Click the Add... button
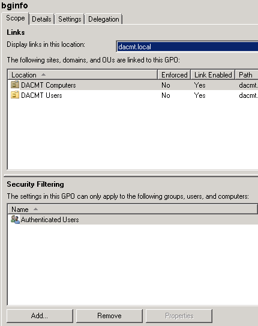The height and width of the screenshot is (326, 258). [40, 316]
